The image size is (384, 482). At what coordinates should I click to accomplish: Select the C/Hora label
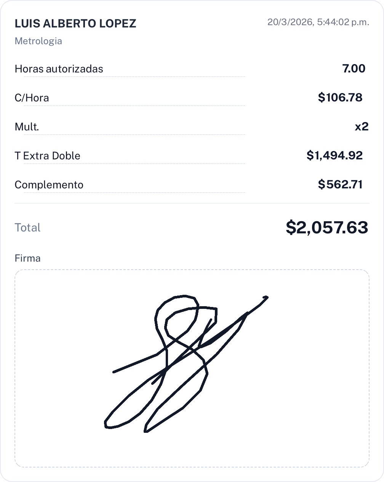(x=32, y=98)
